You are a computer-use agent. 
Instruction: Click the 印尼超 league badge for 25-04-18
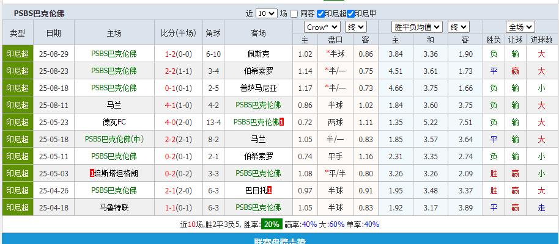point(17,207)
